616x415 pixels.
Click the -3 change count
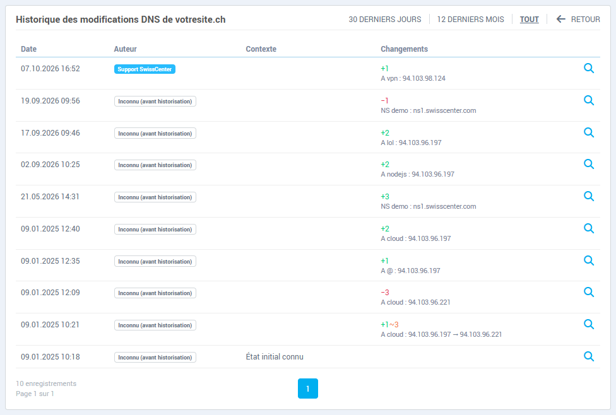384,293
